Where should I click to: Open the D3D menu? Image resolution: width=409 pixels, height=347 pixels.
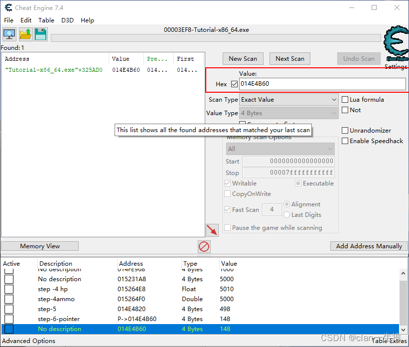[x=67, y=20]
